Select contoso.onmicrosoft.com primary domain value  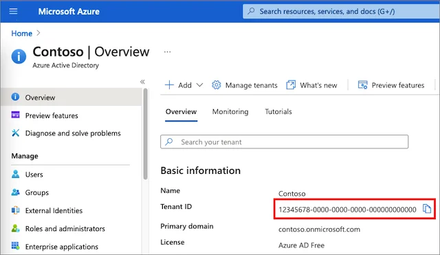click(319, 230)
